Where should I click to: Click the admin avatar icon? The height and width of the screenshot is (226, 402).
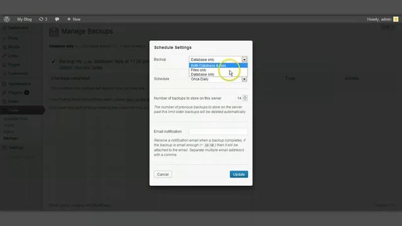pos(396,19)
